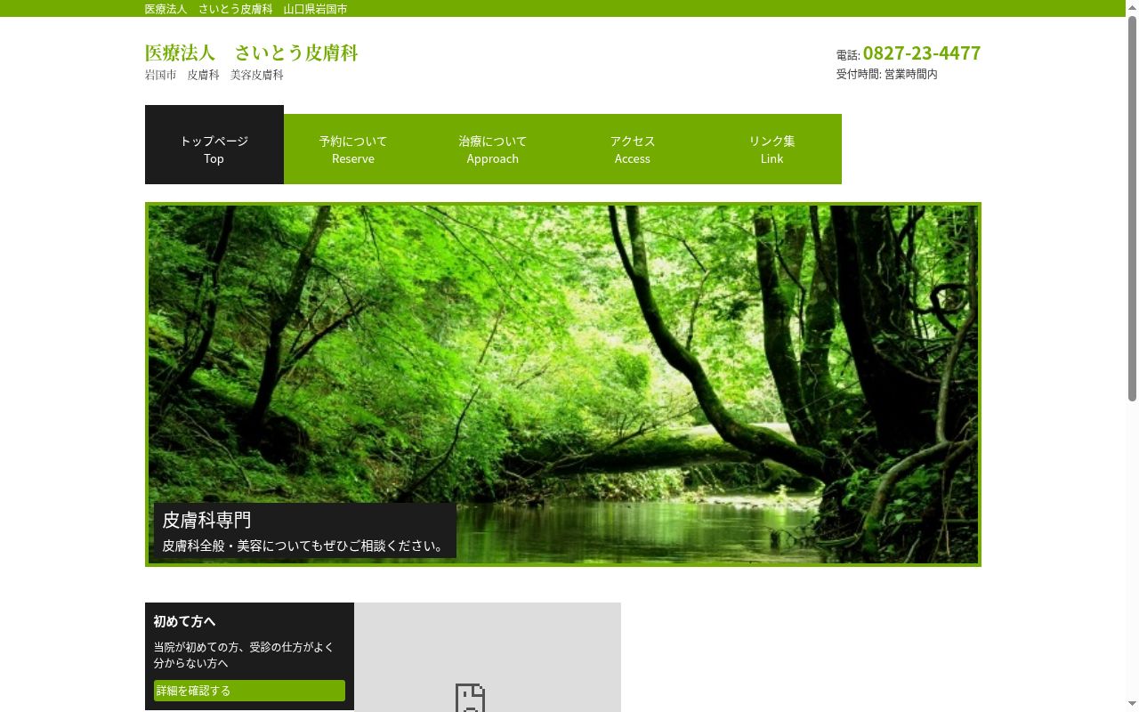Screen dimensions: 1139x712
Task: Click the 詳細を確認する button
Action: click(249, 691)
